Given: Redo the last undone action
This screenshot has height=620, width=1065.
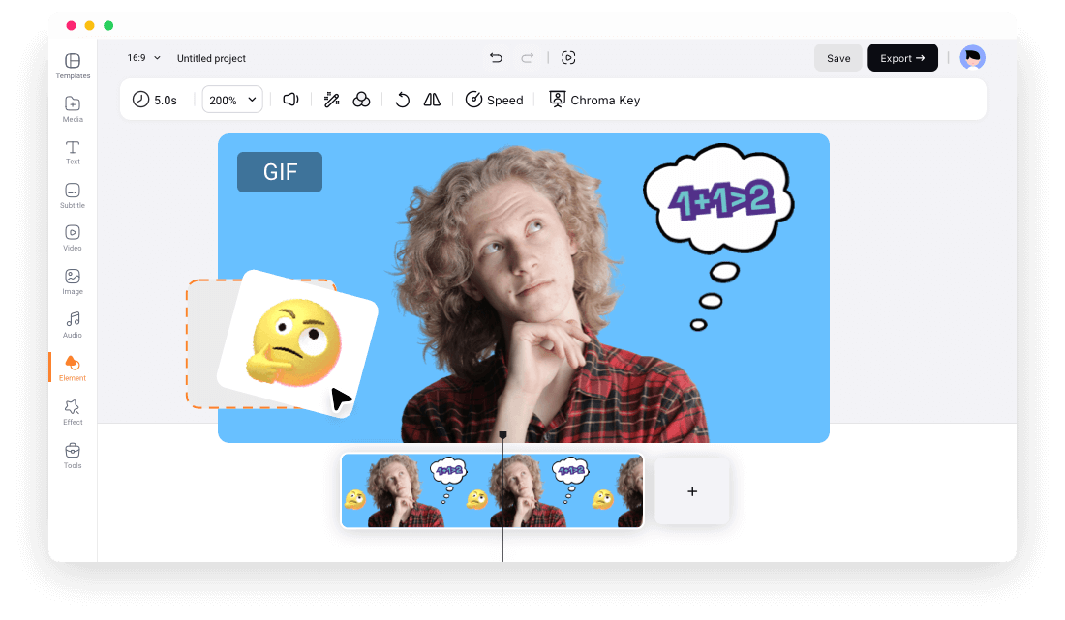Looking at the screenshot, I should point(527,58).
